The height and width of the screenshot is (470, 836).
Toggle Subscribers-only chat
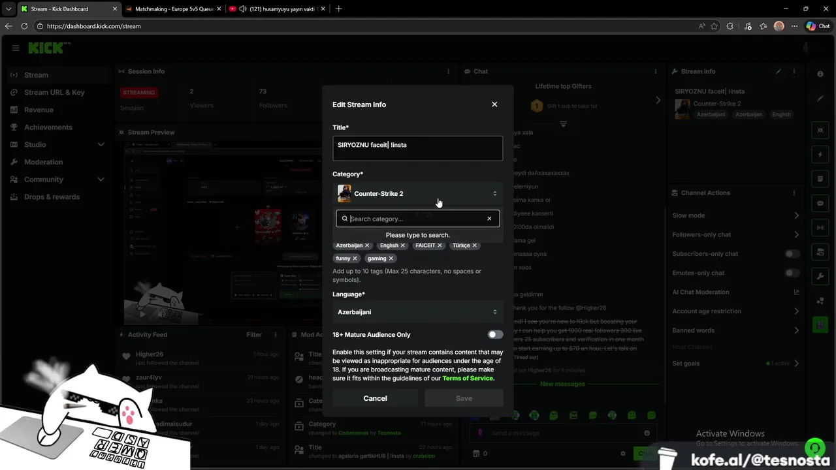tap(792, 254)
